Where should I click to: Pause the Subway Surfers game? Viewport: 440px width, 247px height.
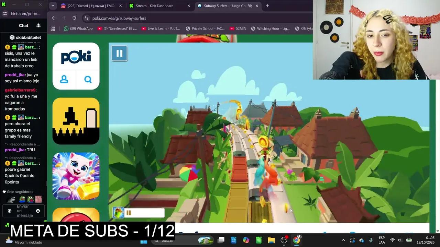pyautogui.click(x=119, y=53)
